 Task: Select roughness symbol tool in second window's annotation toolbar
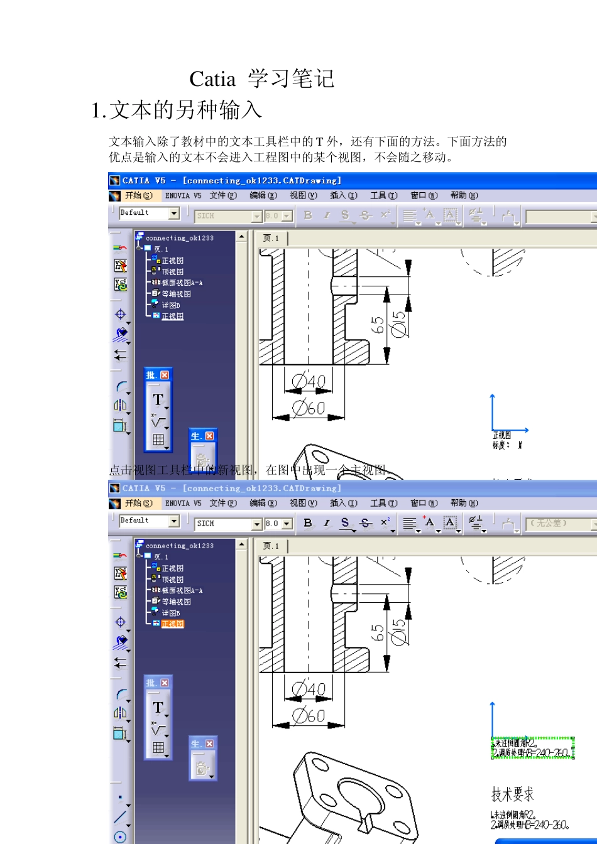158,728
